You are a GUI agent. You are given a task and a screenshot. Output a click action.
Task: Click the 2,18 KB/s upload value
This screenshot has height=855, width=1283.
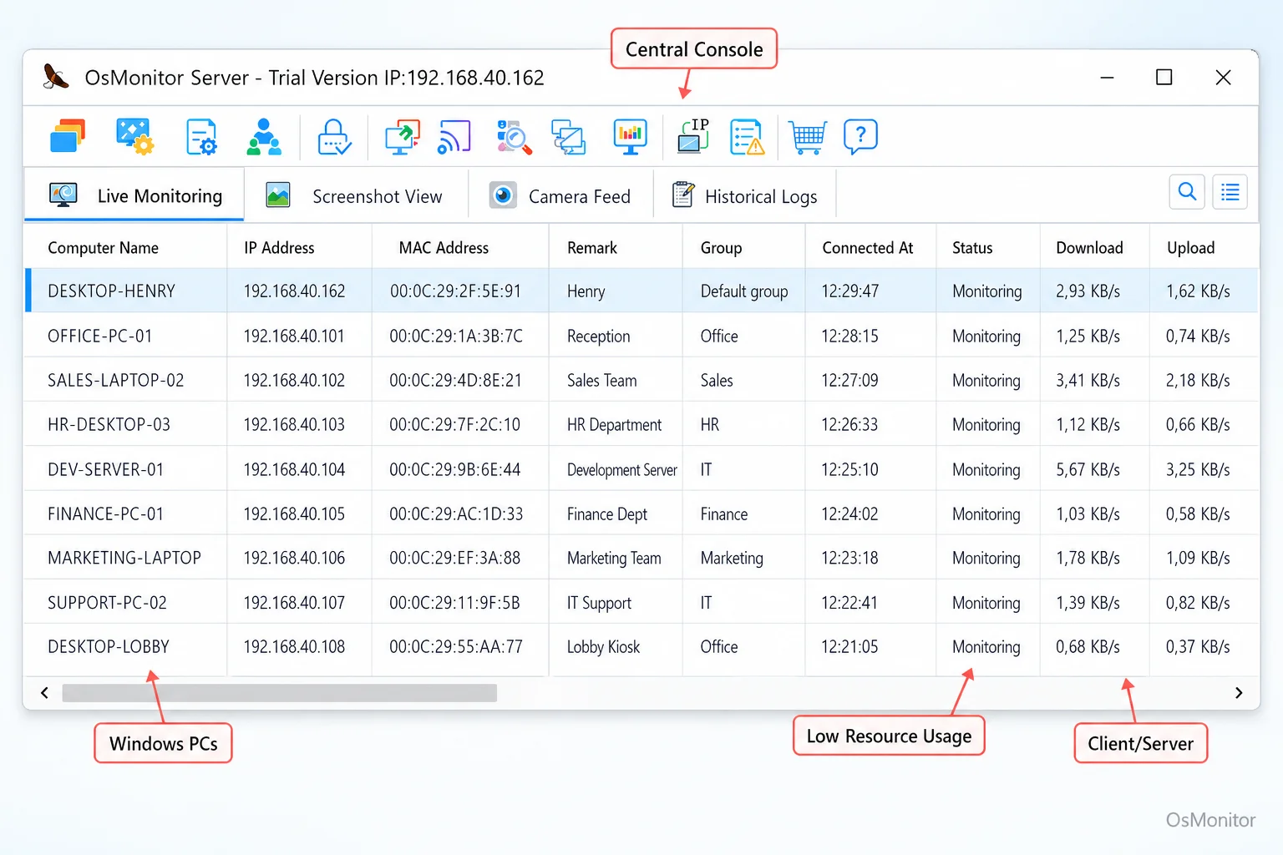[x=1198, y=380]
